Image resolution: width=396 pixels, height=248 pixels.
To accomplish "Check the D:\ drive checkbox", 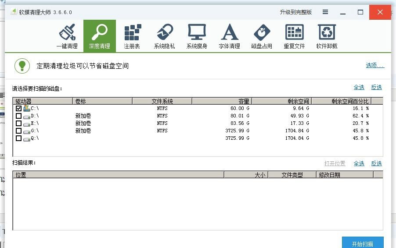I will [18, 116].
